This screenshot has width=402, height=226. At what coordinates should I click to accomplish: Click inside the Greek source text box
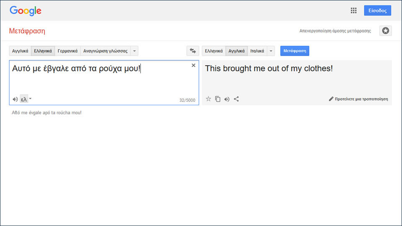point(104,82)
